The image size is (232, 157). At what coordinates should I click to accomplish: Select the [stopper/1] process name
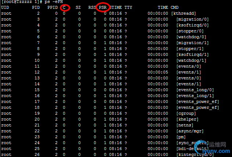point(190,49)
